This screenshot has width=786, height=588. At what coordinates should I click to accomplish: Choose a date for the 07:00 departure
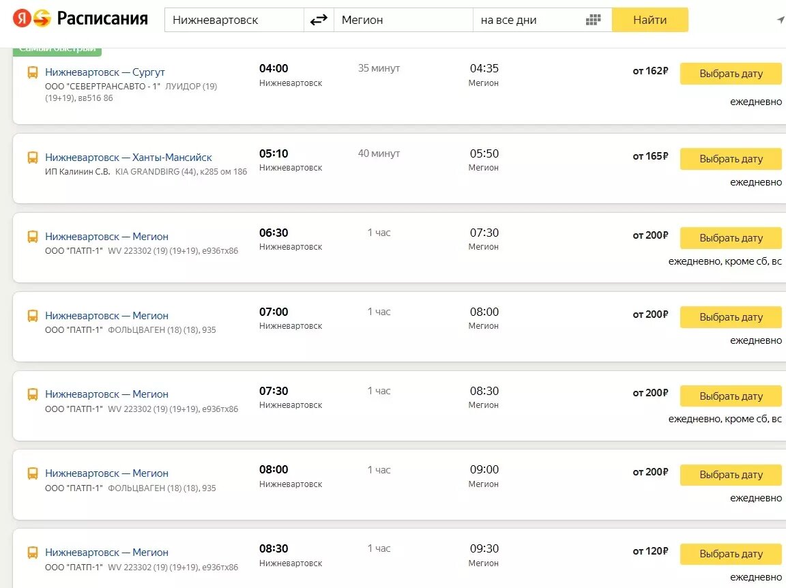click(731, 317)
